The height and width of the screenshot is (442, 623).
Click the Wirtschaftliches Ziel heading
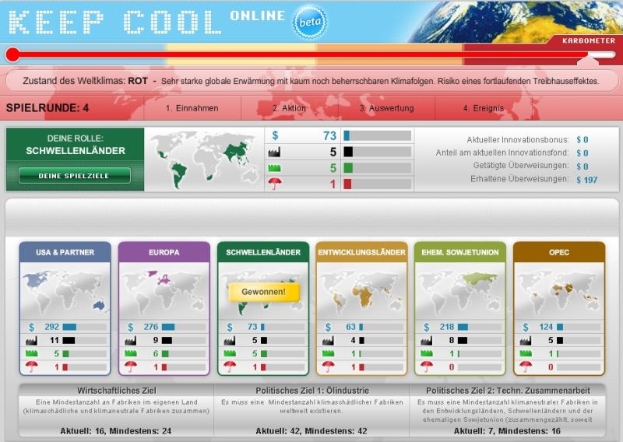click(116, 391)
